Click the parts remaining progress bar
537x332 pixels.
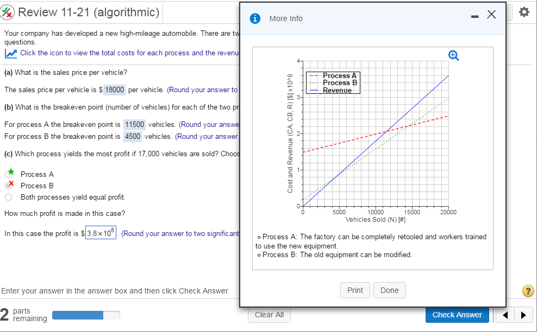pyautogui.click(x=86, y=315)
